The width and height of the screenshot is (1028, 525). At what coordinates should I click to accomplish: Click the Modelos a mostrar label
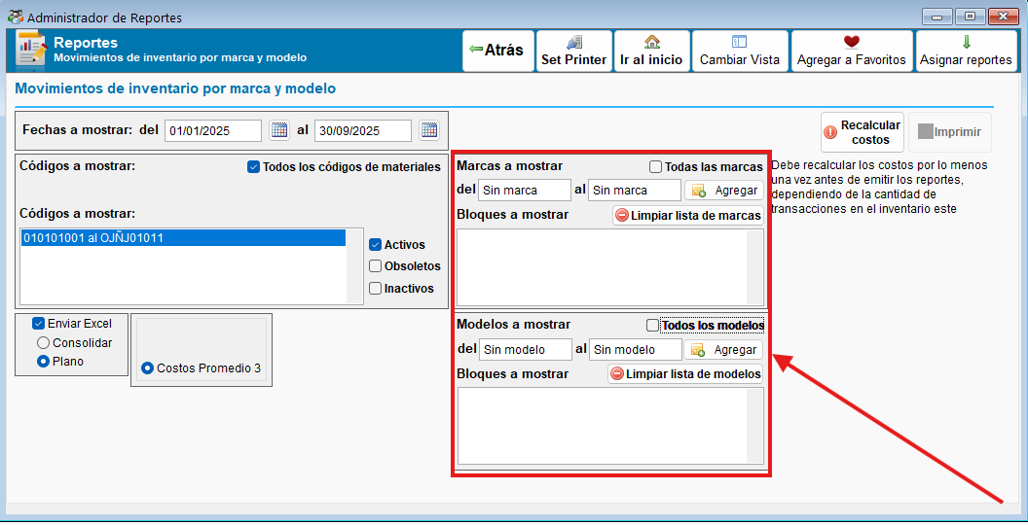click(514, 325)
